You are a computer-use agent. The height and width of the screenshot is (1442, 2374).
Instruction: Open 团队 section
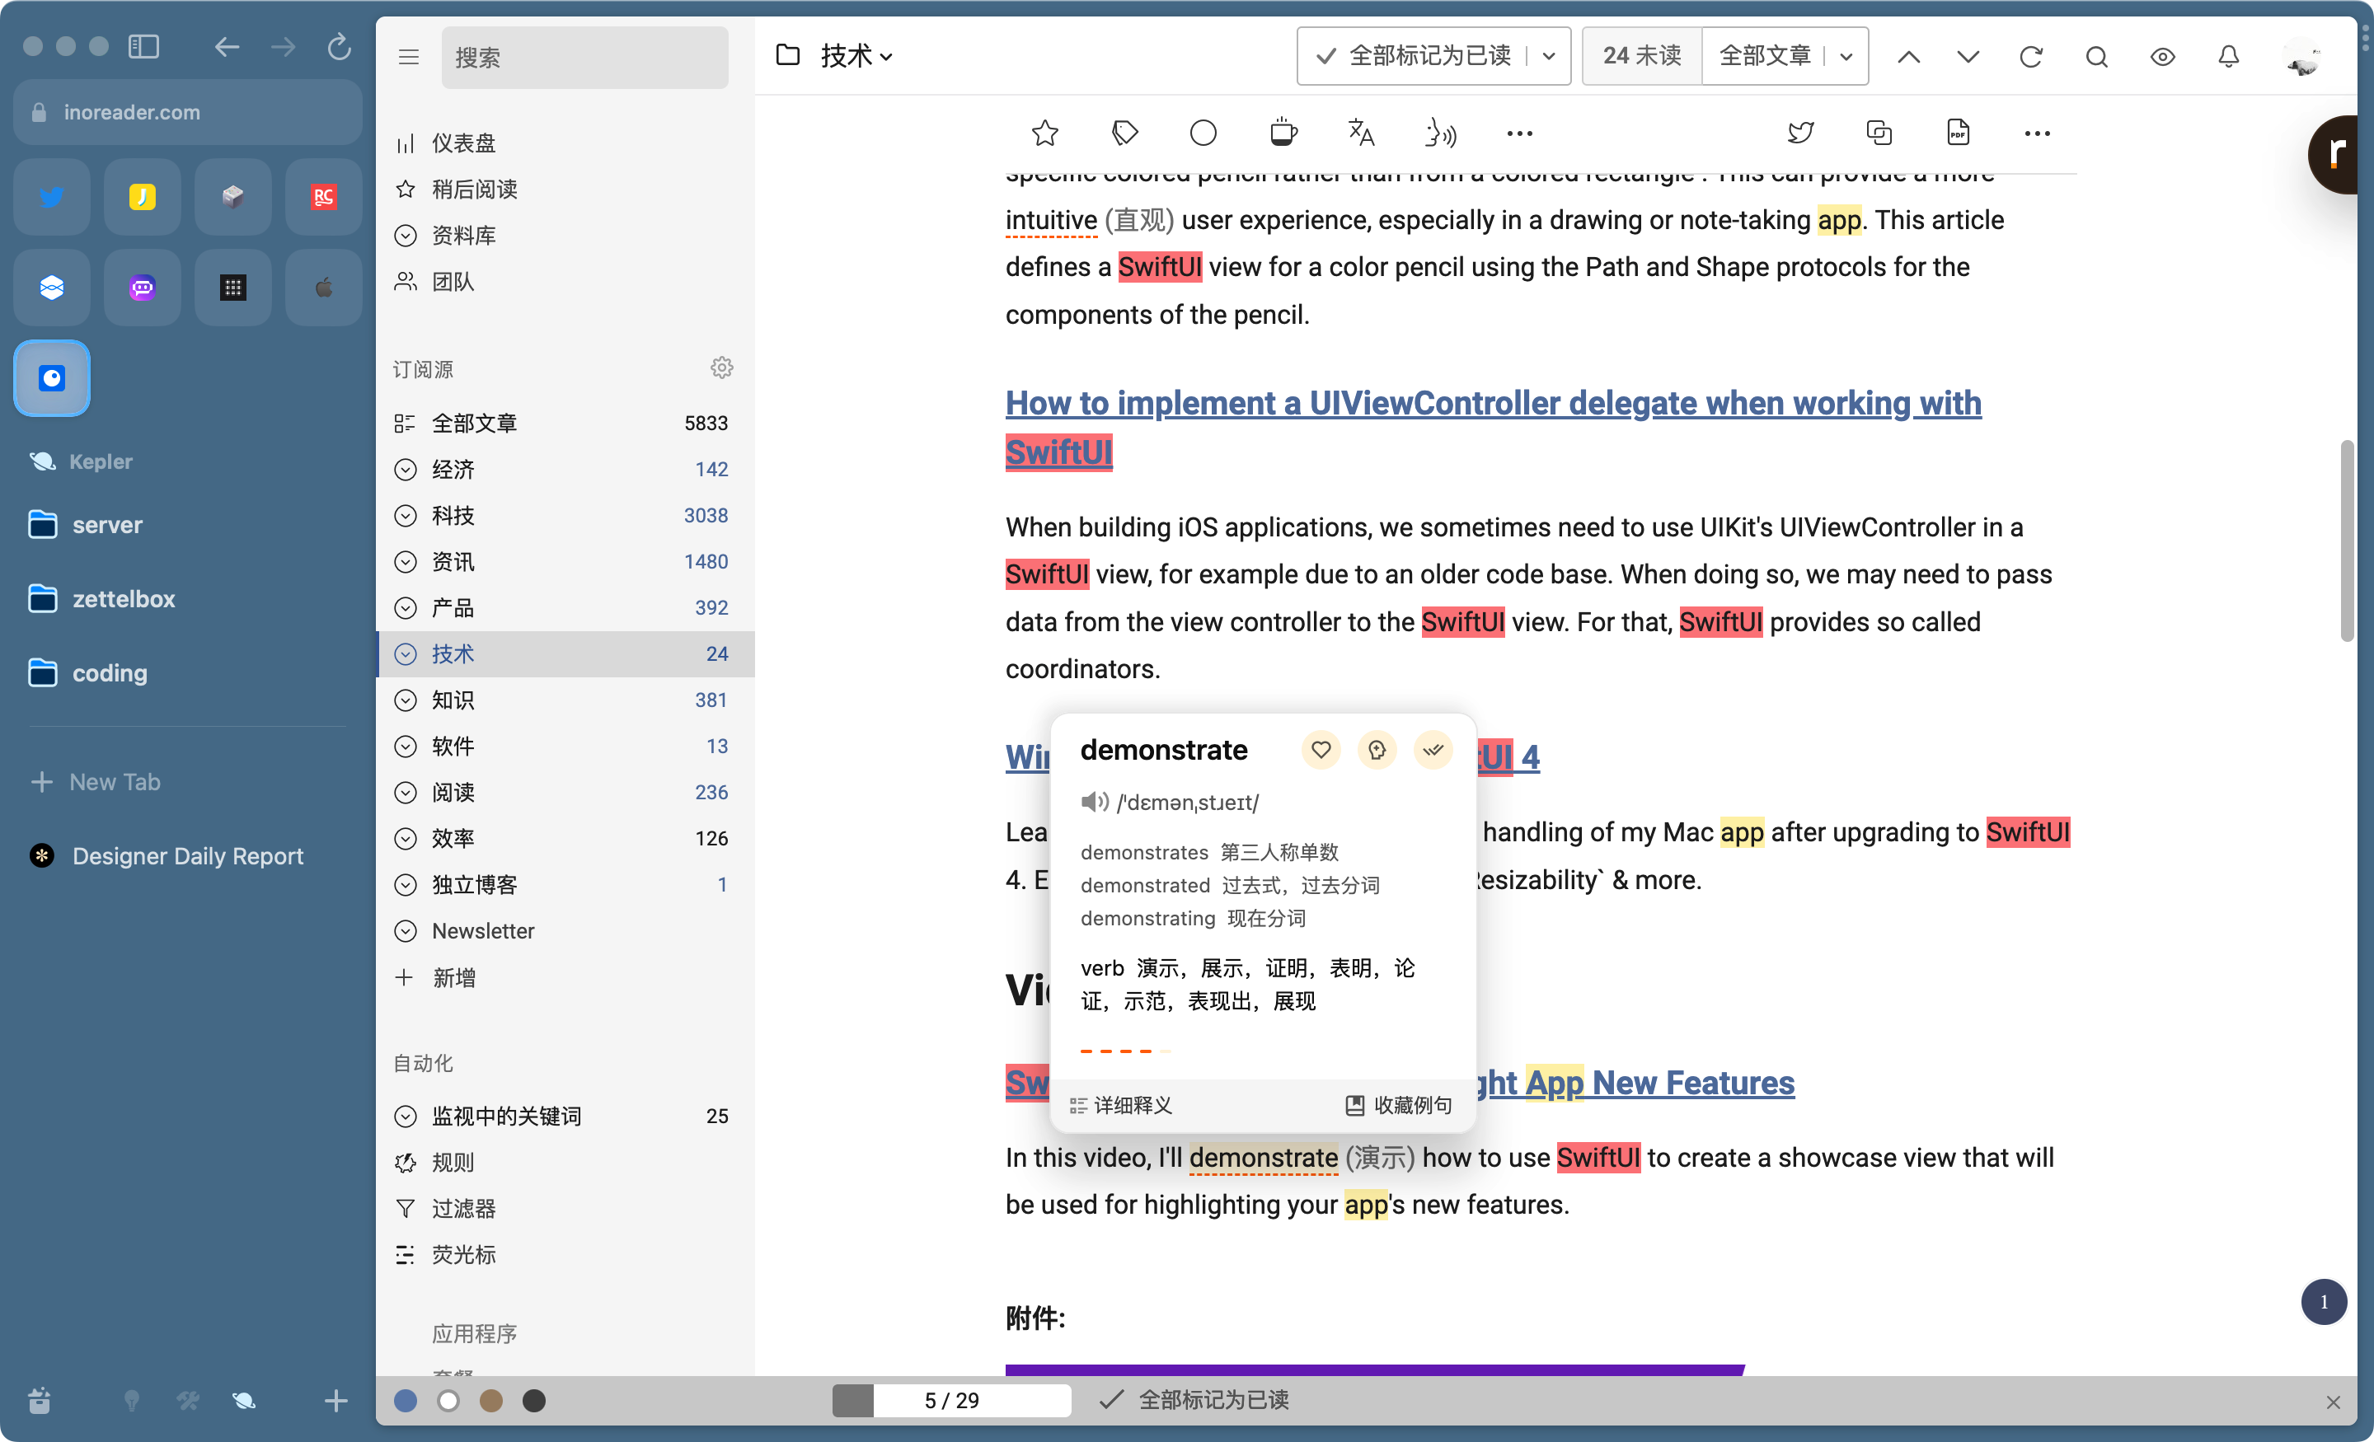[x=453, y=283]
